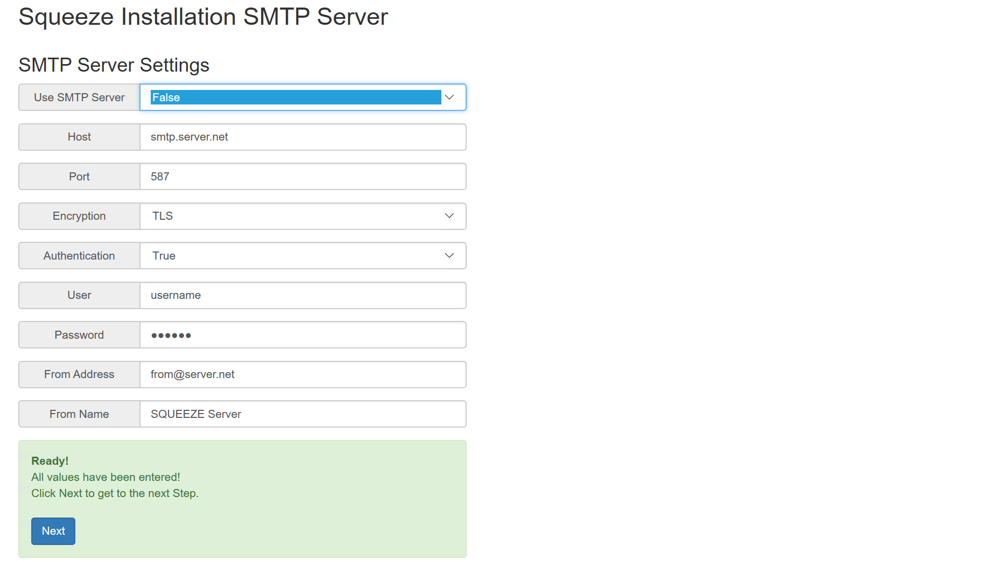The image size is (984, 573).
Task: Click the From Name label box
Action: (79, 414)
